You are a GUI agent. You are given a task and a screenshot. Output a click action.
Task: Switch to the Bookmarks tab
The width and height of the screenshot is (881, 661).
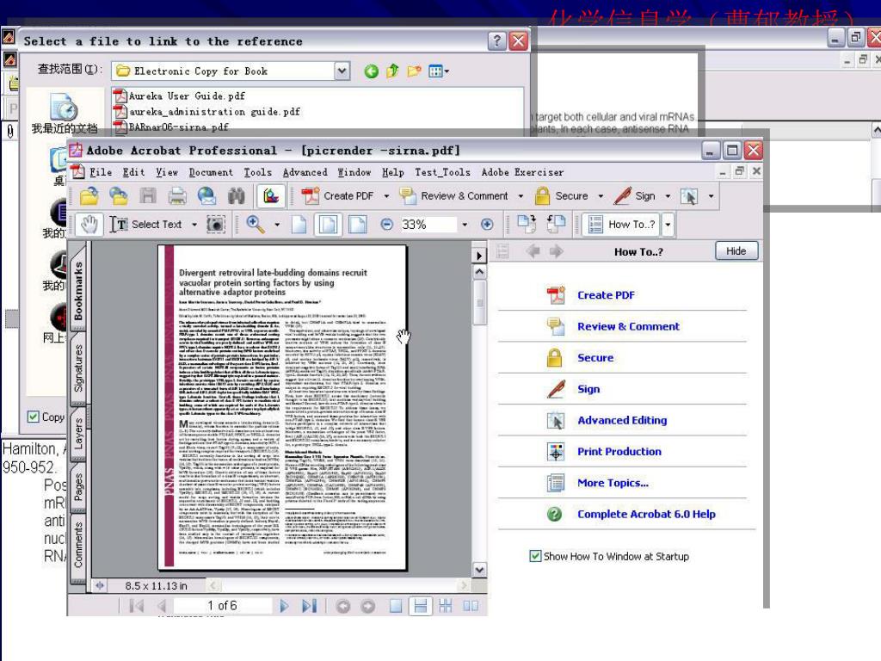pyautogui.click(x=78, y=290)
